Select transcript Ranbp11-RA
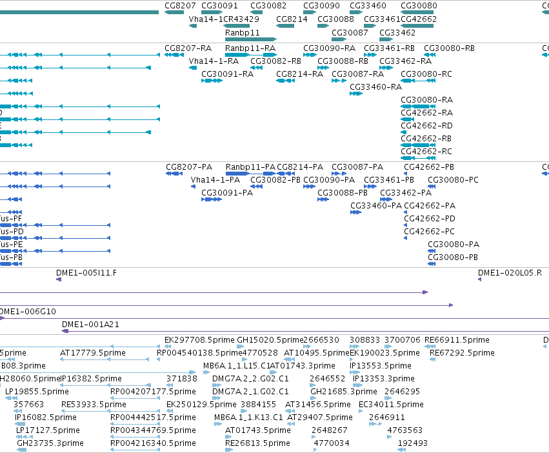 tap(251, 55)
